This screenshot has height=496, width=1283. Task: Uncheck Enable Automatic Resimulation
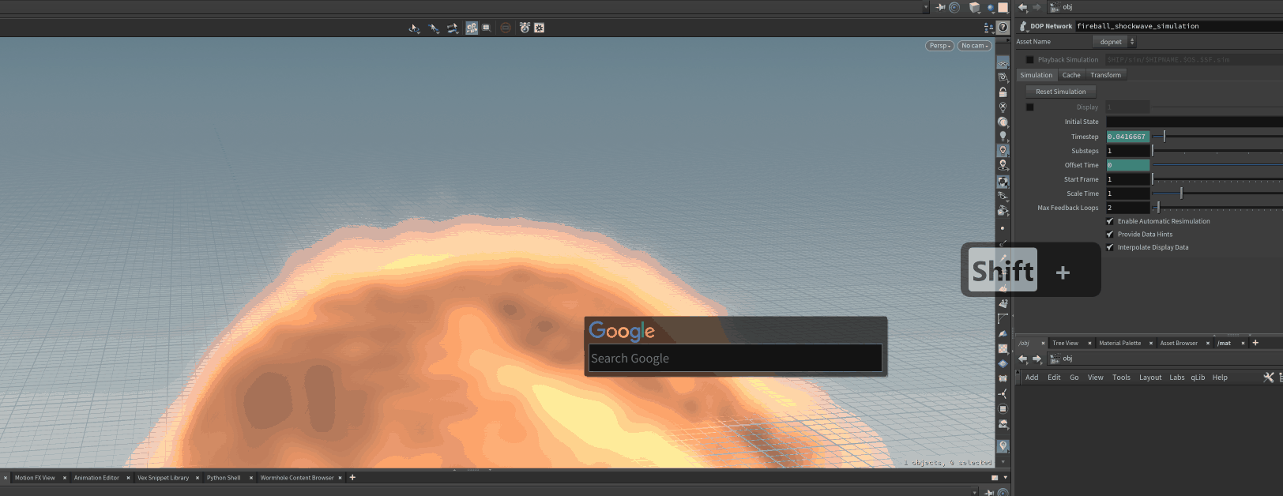(1109, 221)
